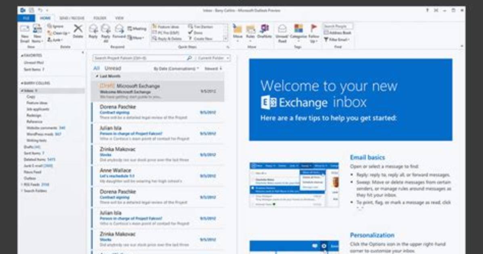Screen dimensions: 483x254
Task: Click the Undo icon in title bar
Action: tap(40, 10)
